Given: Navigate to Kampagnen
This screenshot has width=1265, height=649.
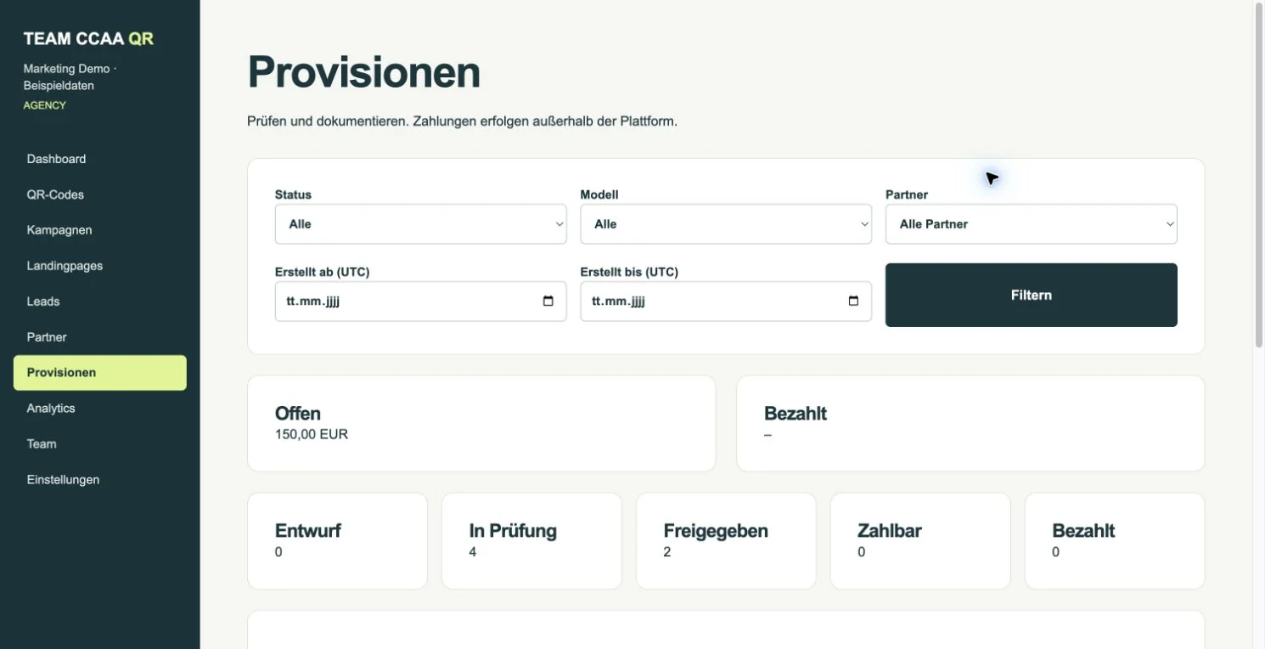Looking at the screenshot, I should 100,230.
